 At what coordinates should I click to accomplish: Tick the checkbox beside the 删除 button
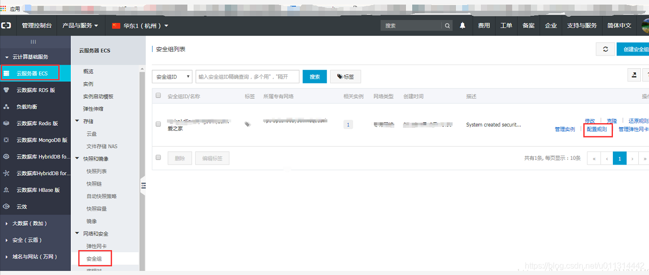tap(158, 157)
